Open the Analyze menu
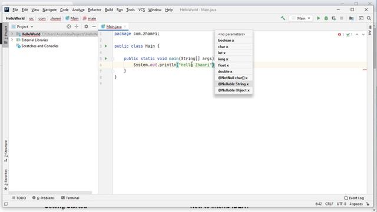Image resolution: width=377 pixels, height=212 pixels. pos(78,10)
